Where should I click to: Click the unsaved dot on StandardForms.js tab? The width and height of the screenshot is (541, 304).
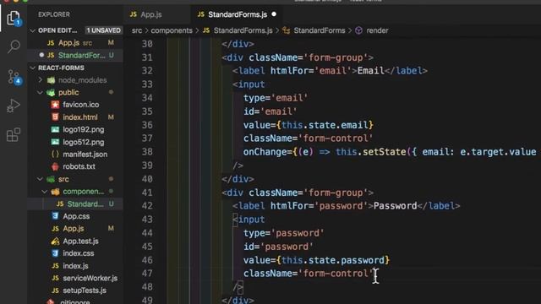274,14
